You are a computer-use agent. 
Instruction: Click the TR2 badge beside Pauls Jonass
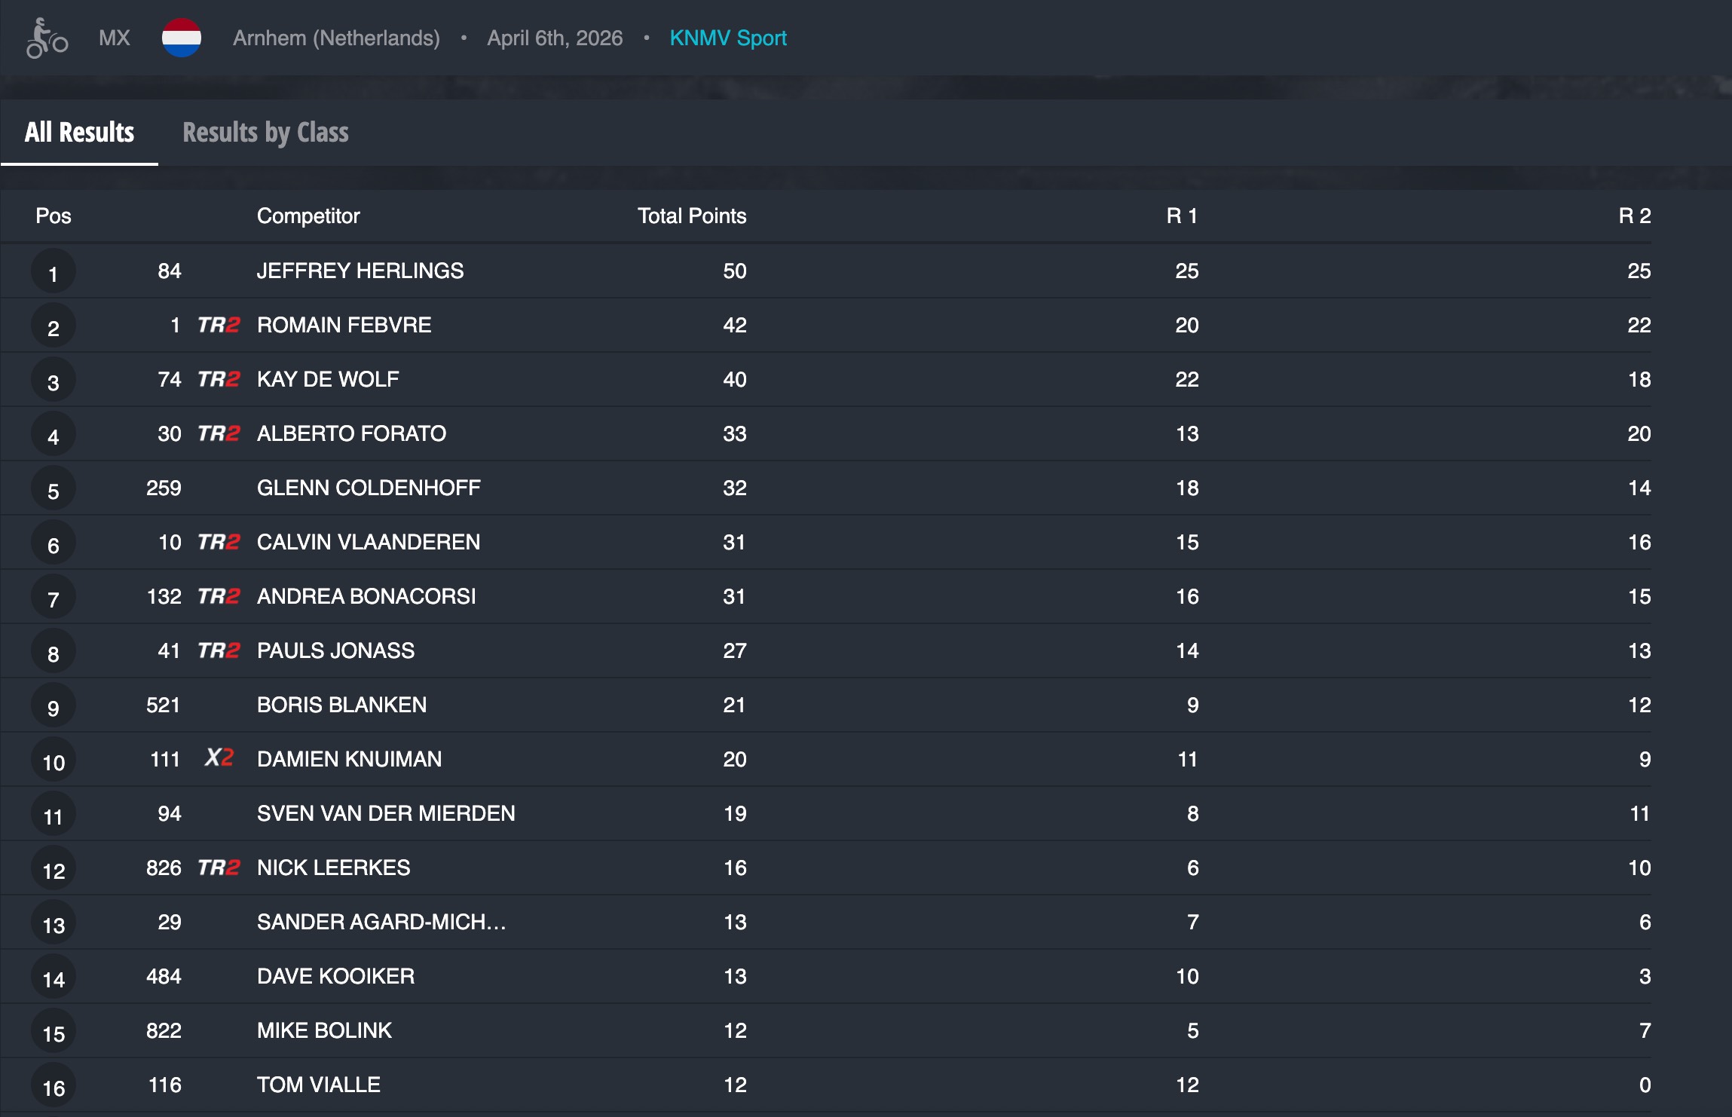click(219, 650)
